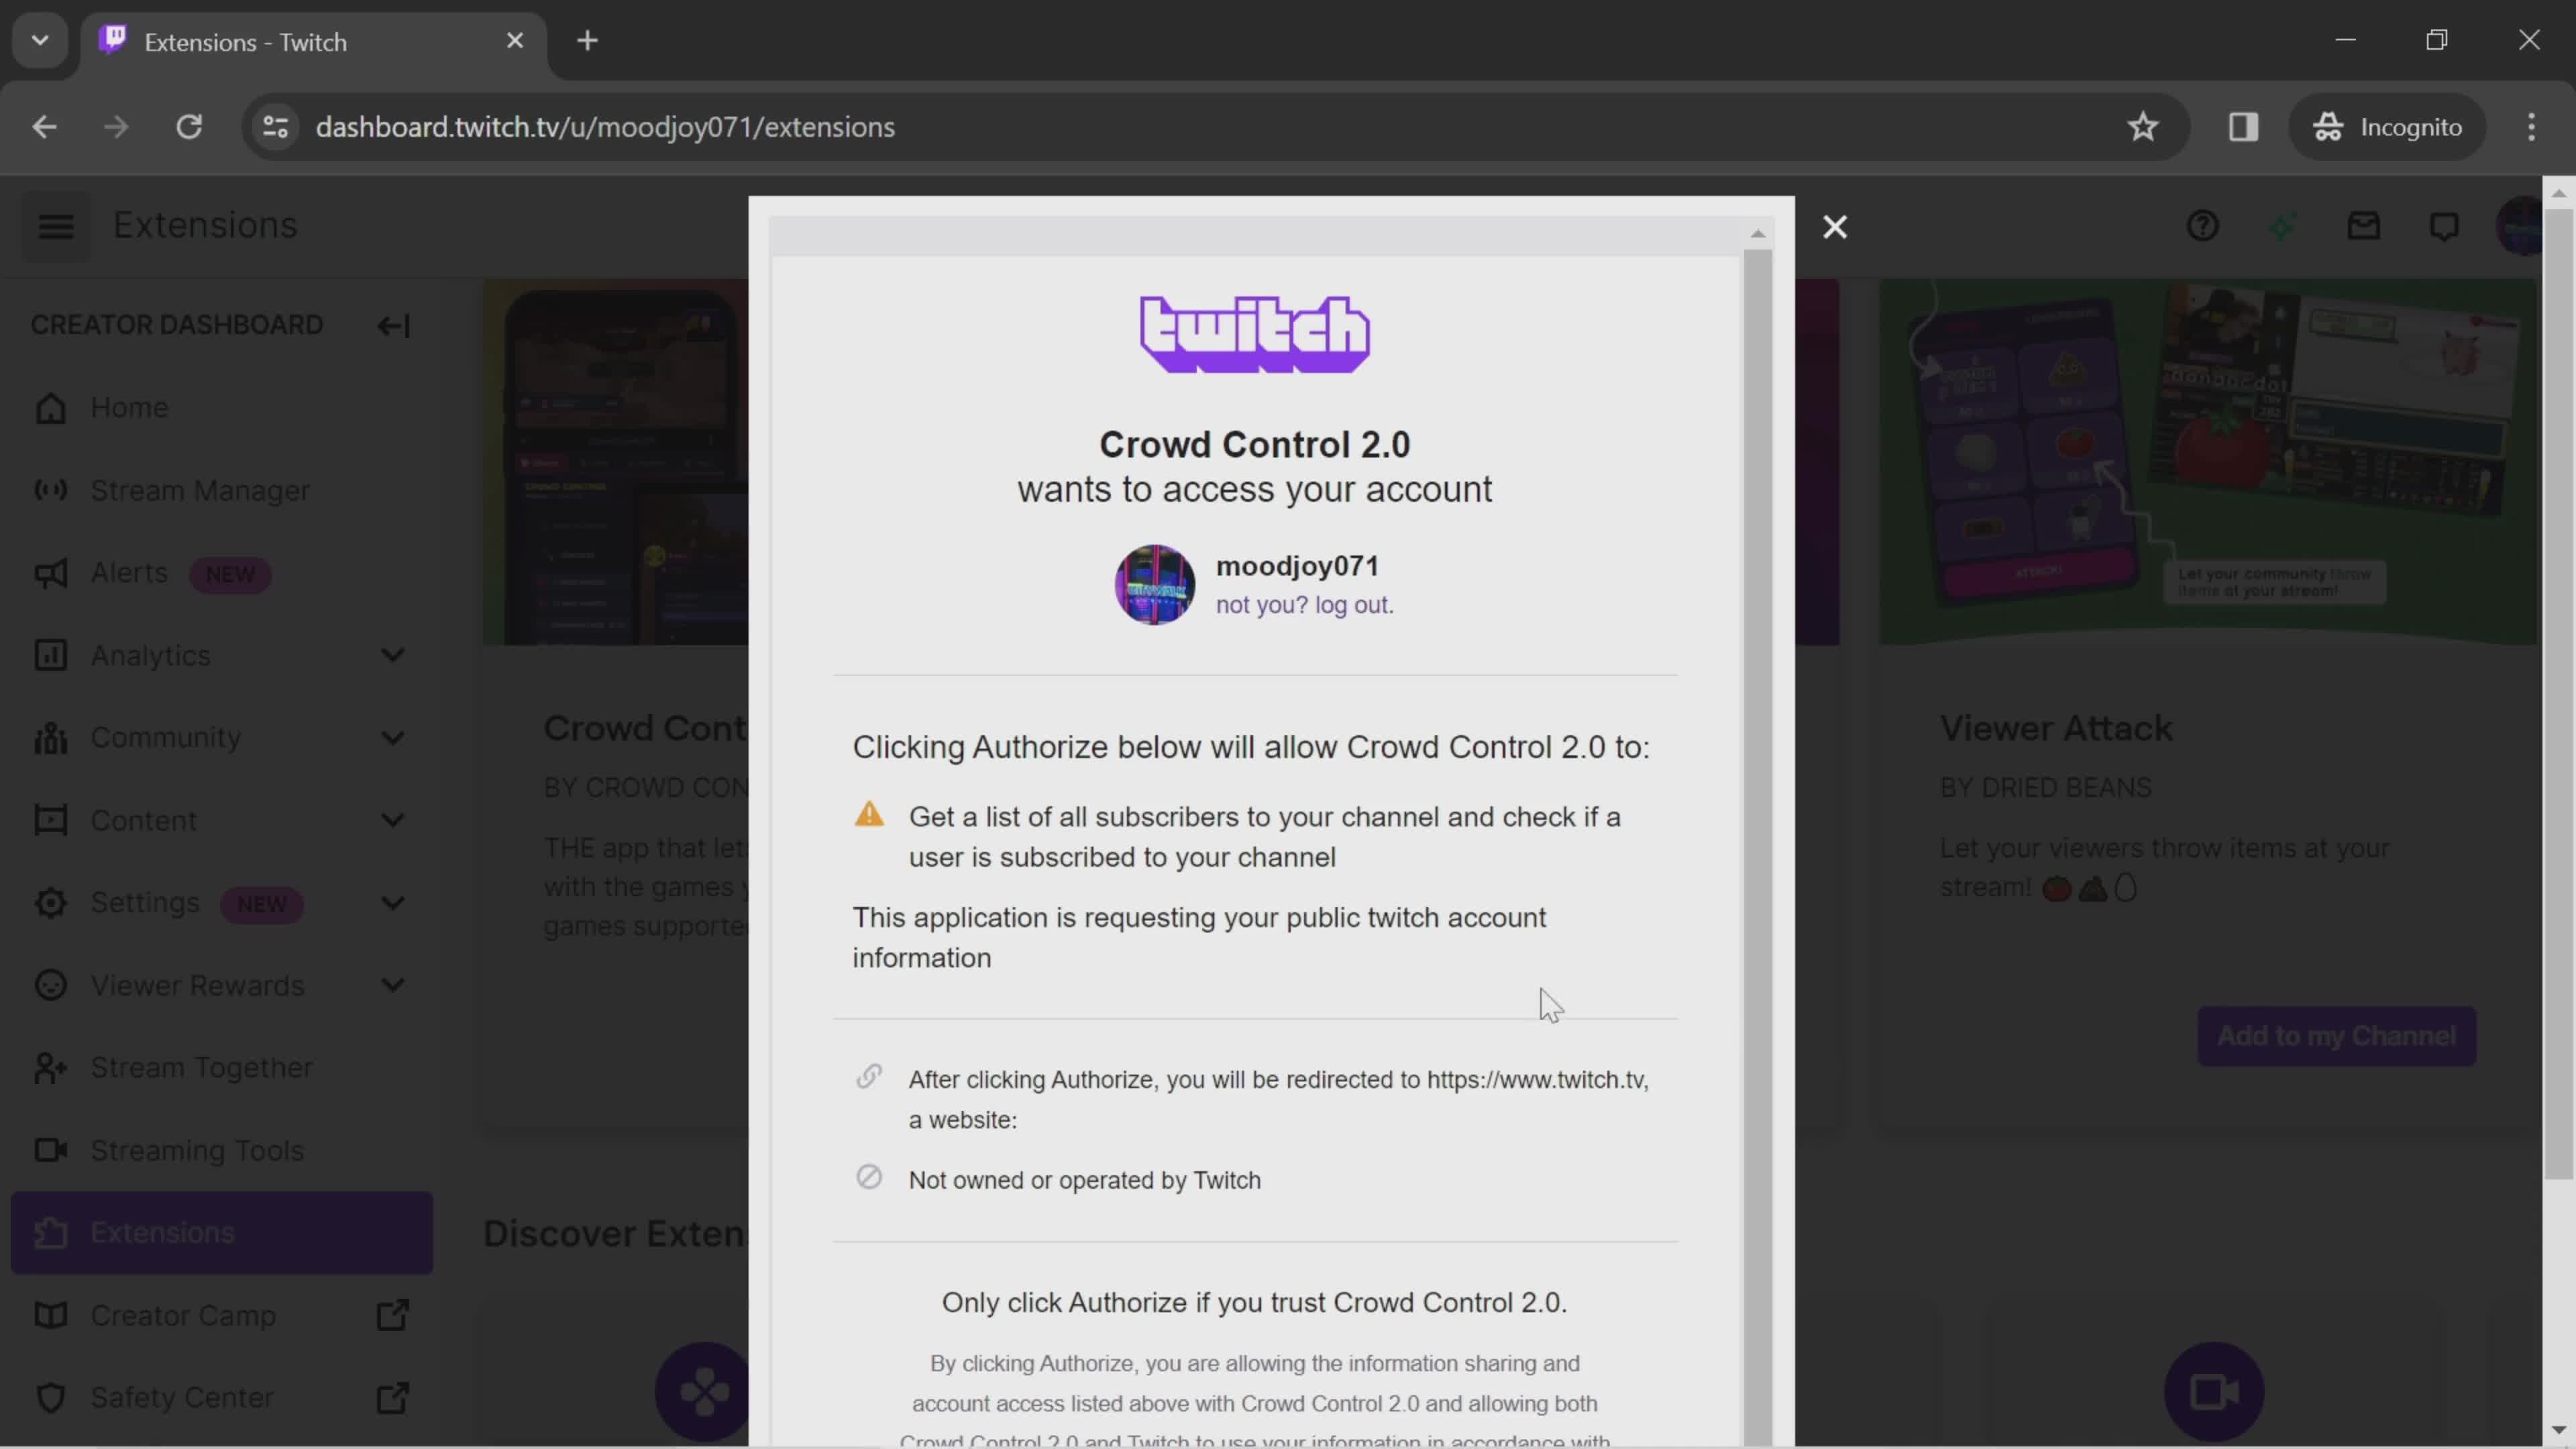Expand the Community section chevron
The image size is (2576, 1449).
click(393, 738)
